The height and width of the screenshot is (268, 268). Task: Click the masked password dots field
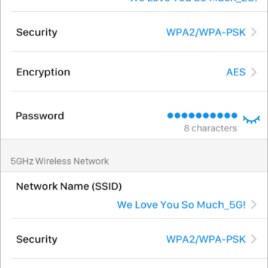coord(202,115)
